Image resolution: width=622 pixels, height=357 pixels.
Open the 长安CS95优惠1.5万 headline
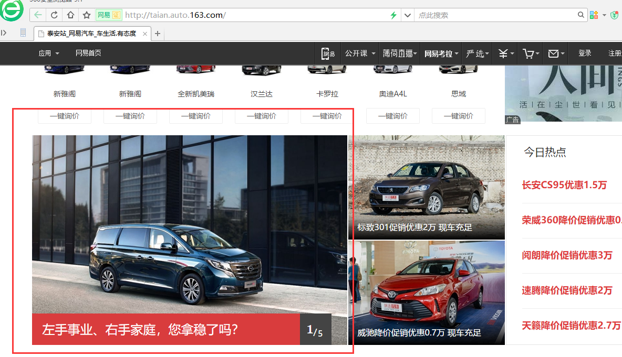pyautogui.click(x=564, y=185)
